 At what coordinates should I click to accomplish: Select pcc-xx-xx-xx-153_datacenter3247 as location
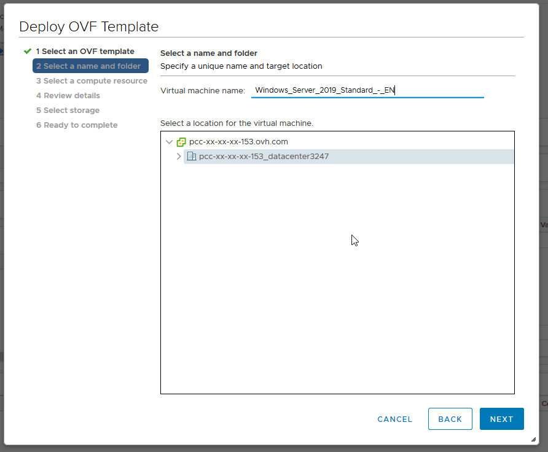point(348,156)
